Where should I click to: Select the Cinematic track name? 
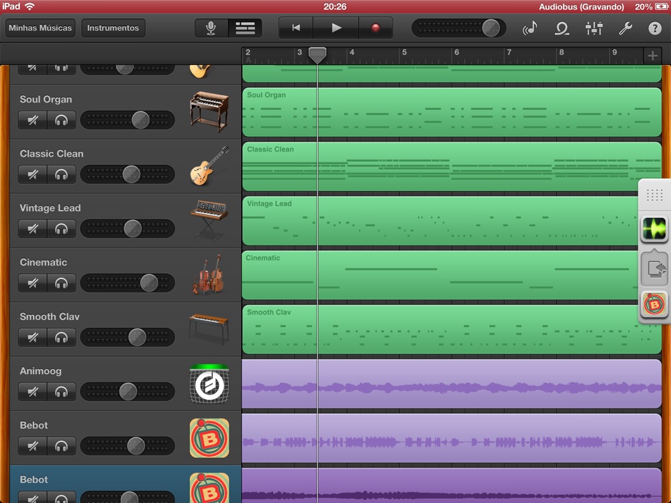[x=43, y=262]
